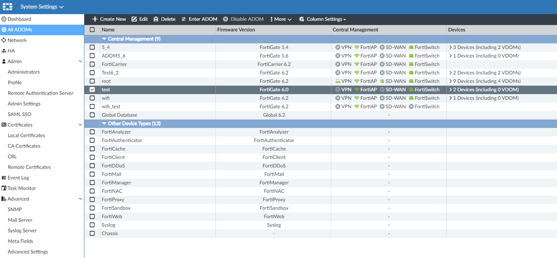557x258 pixels.
Task: Toggle the select-all header checkbox
Action: pyautogui.click(x=92, y=30)
